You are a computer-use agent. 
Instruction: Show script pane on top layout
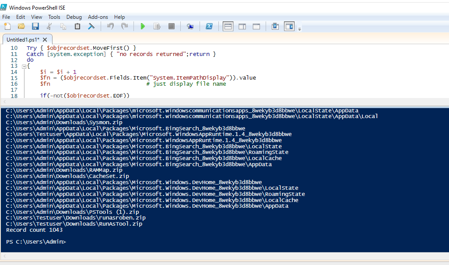coord(228,27)
